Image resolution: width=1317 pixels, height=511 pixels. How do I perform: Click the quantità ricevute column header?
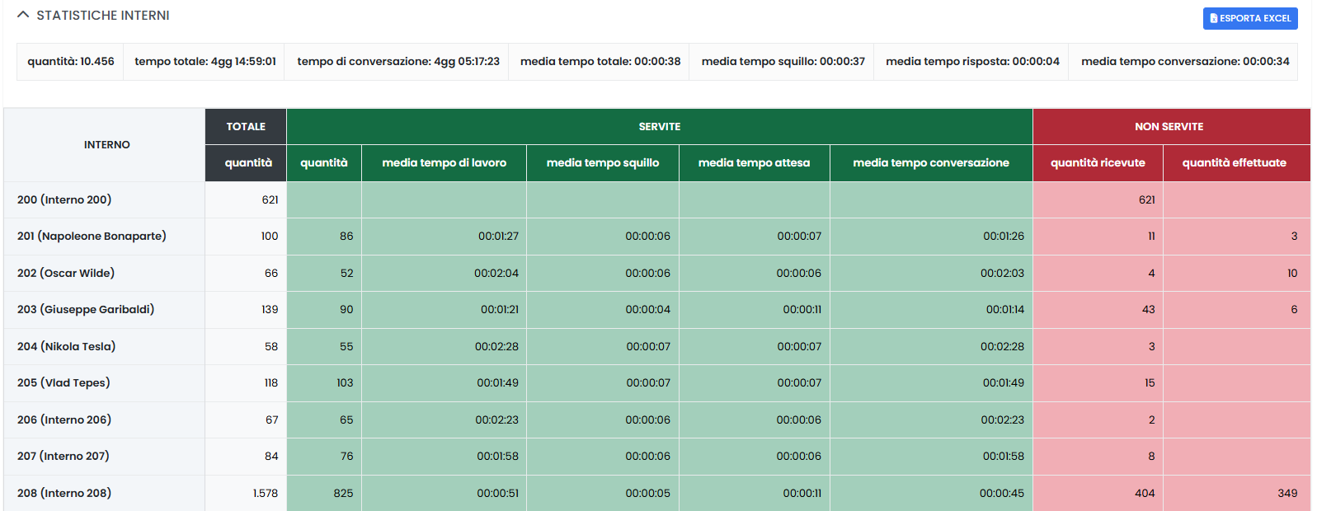[1097, 163]
